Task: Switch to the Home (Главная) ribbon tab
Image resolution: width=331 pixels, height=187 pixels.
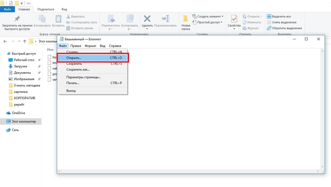Action: 24,9
